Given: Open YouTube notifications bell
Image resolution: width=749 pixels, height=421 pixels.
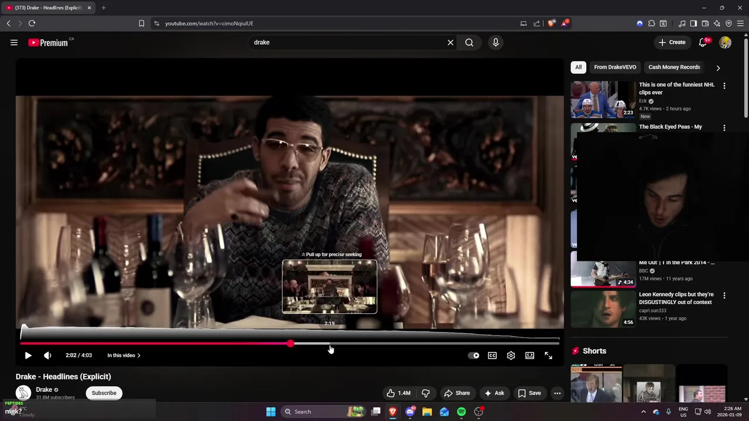Looking at the screenshot, I should (x=703, y=42).
